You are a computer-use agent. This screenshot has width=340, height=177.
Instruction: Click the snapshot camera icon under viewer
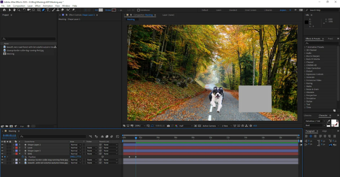coord(168,126)
